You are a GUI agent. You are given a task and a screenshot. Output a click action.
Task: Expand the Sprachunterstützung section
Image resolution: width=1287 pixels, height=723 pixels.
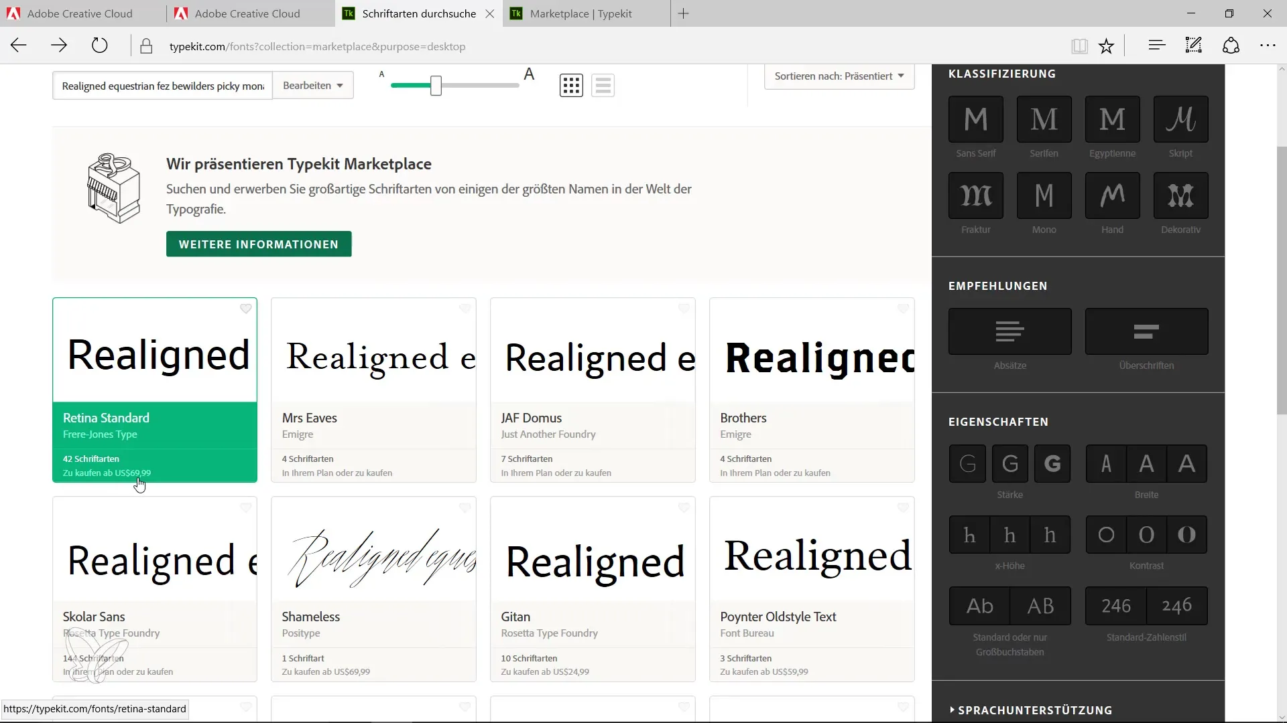[1031, 710]
